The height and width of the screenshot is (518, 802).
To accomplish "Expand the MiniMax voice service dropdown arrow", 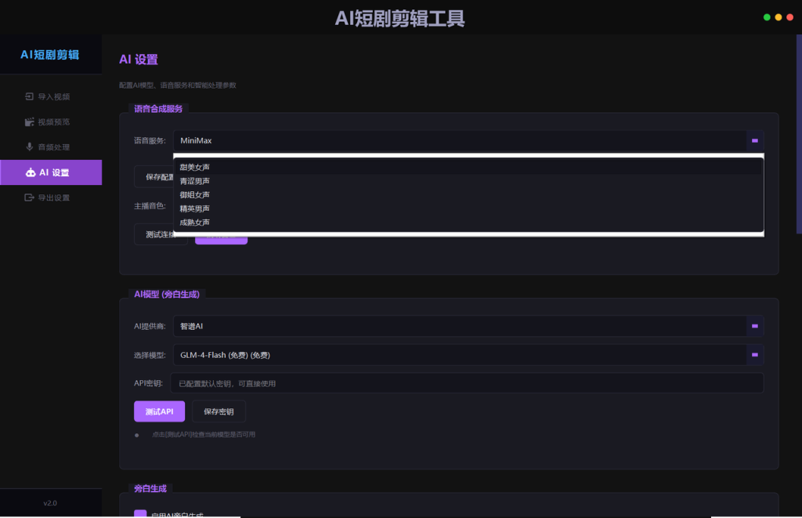I will (x=754, y=140).
